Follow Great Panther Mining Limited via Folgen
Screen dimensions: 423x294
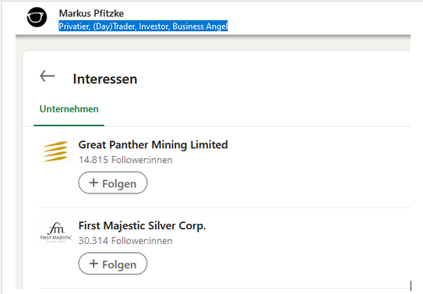[113, 182]
